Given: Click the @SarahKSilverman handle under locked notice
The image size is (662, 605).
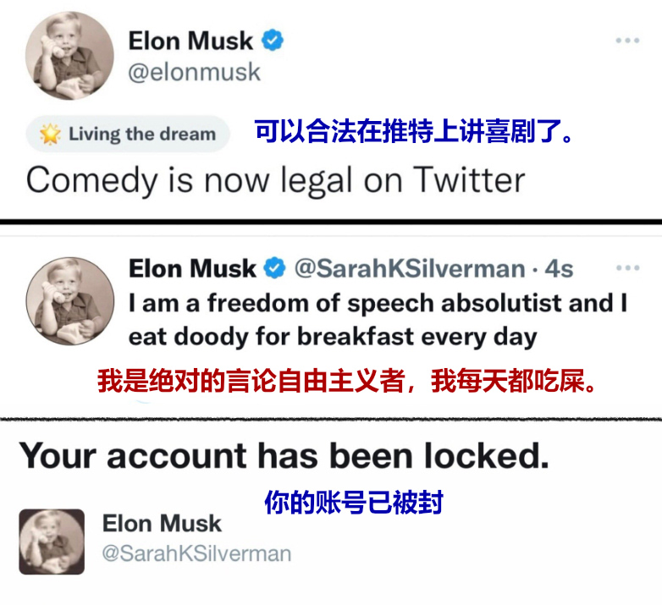Looking at the screenshot, I should (196, 553).
